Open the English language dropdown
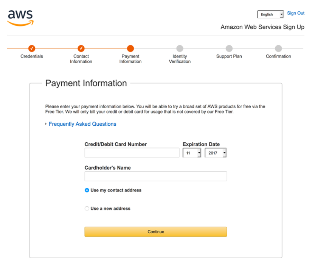 pos(270,14)
